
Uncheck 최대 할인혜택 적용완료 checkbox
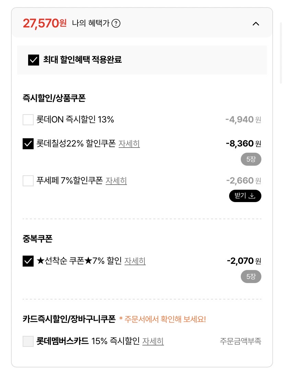[x=34, y=60]
